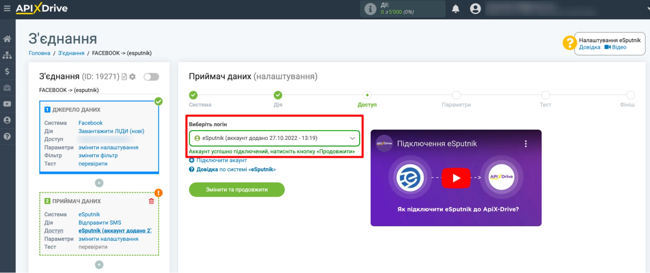Open the profile icon in sidebar
Image resolution: width=650 pixels, height=273 pixels.
[x=7, y=120]
